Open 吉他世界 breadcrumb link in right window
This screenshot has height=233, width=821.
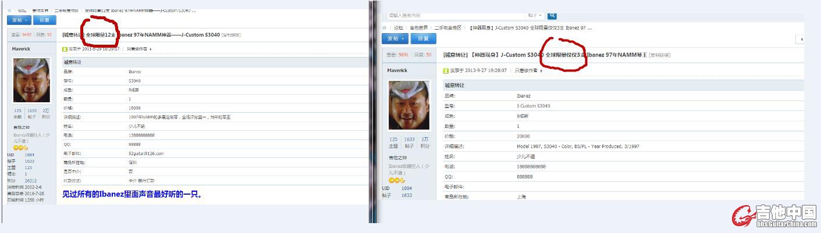pyautogui.click(x=418, y=27)
